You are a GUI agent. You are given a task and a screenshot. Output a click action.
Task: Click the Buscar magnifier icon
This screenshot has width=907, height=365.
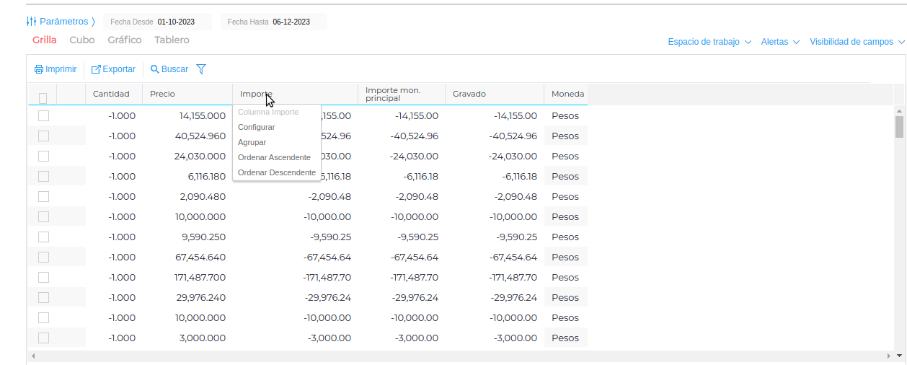154,70
